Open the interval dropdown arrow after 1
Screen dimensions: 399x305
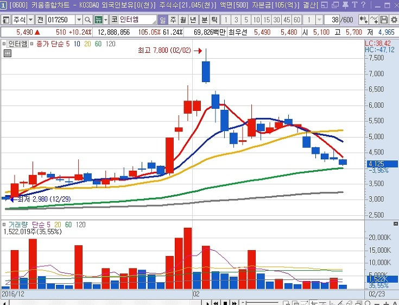pos(319,20)
